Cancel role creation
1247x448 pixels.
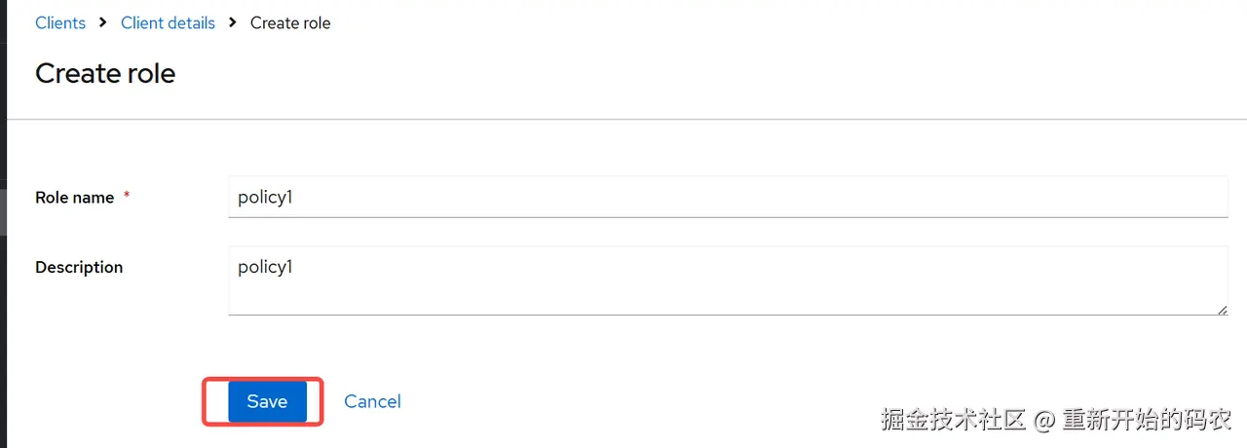372,401
